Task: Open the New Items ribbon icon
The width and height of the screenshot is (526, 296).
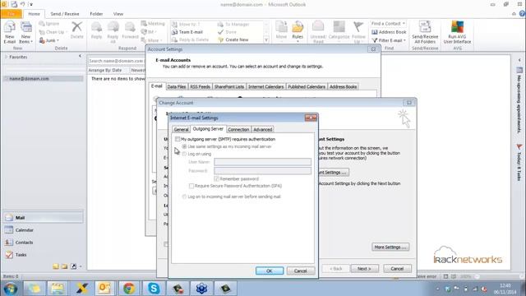Action: click(25, 32)
